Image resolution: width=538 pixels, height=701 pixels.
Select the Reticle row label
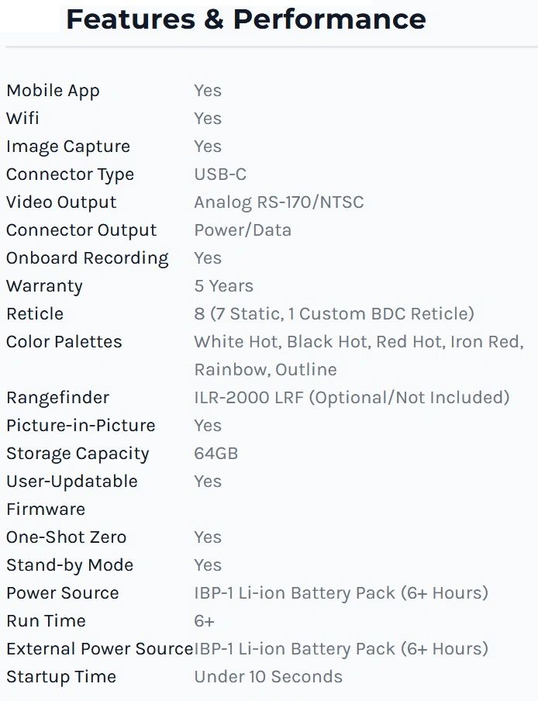35,314
